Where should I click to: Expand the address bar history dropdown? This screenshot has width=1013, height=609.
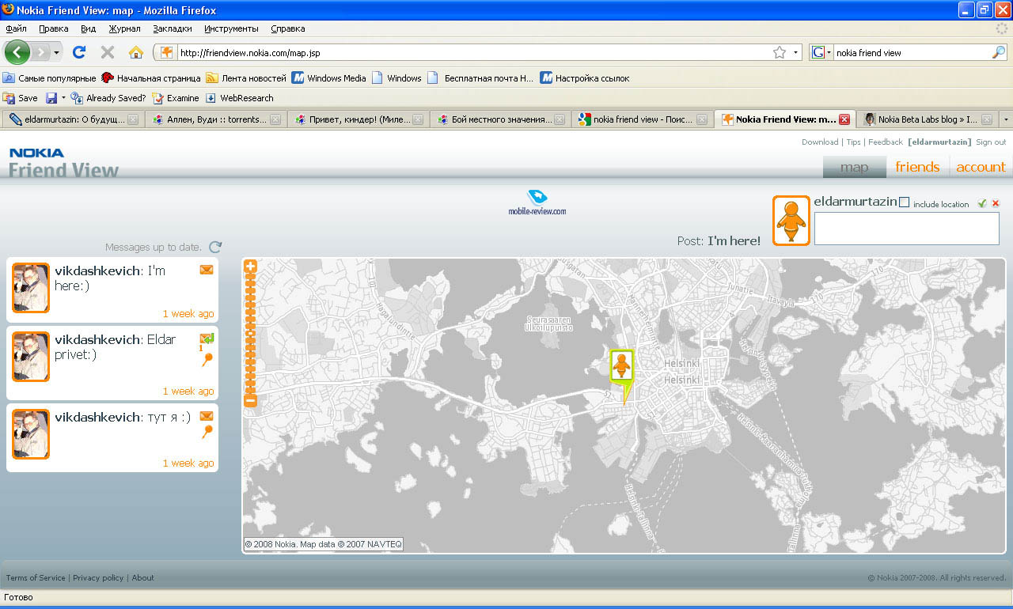click(795, 53)
